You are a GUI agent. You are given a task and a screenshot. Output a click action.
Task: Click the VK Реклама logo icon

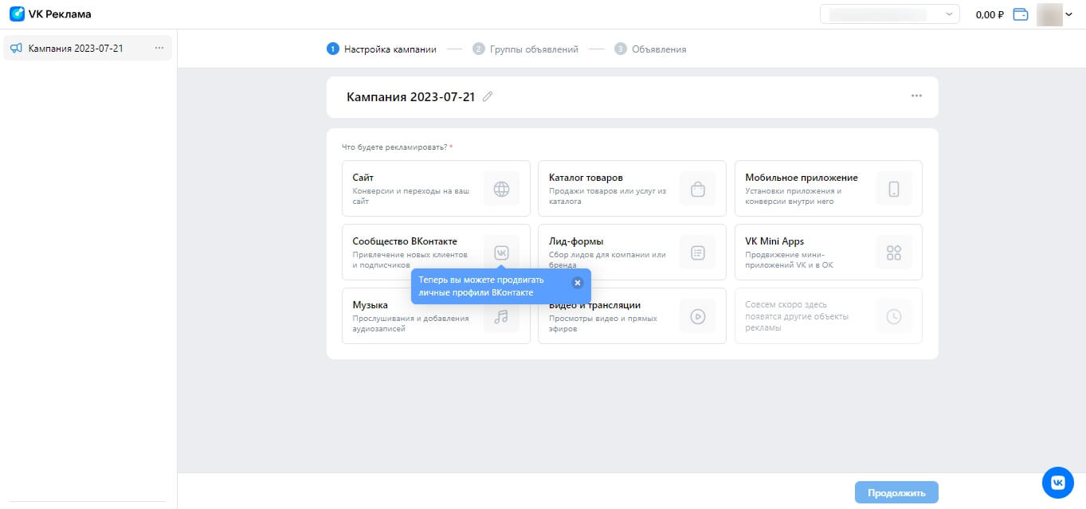click(17, 14)
